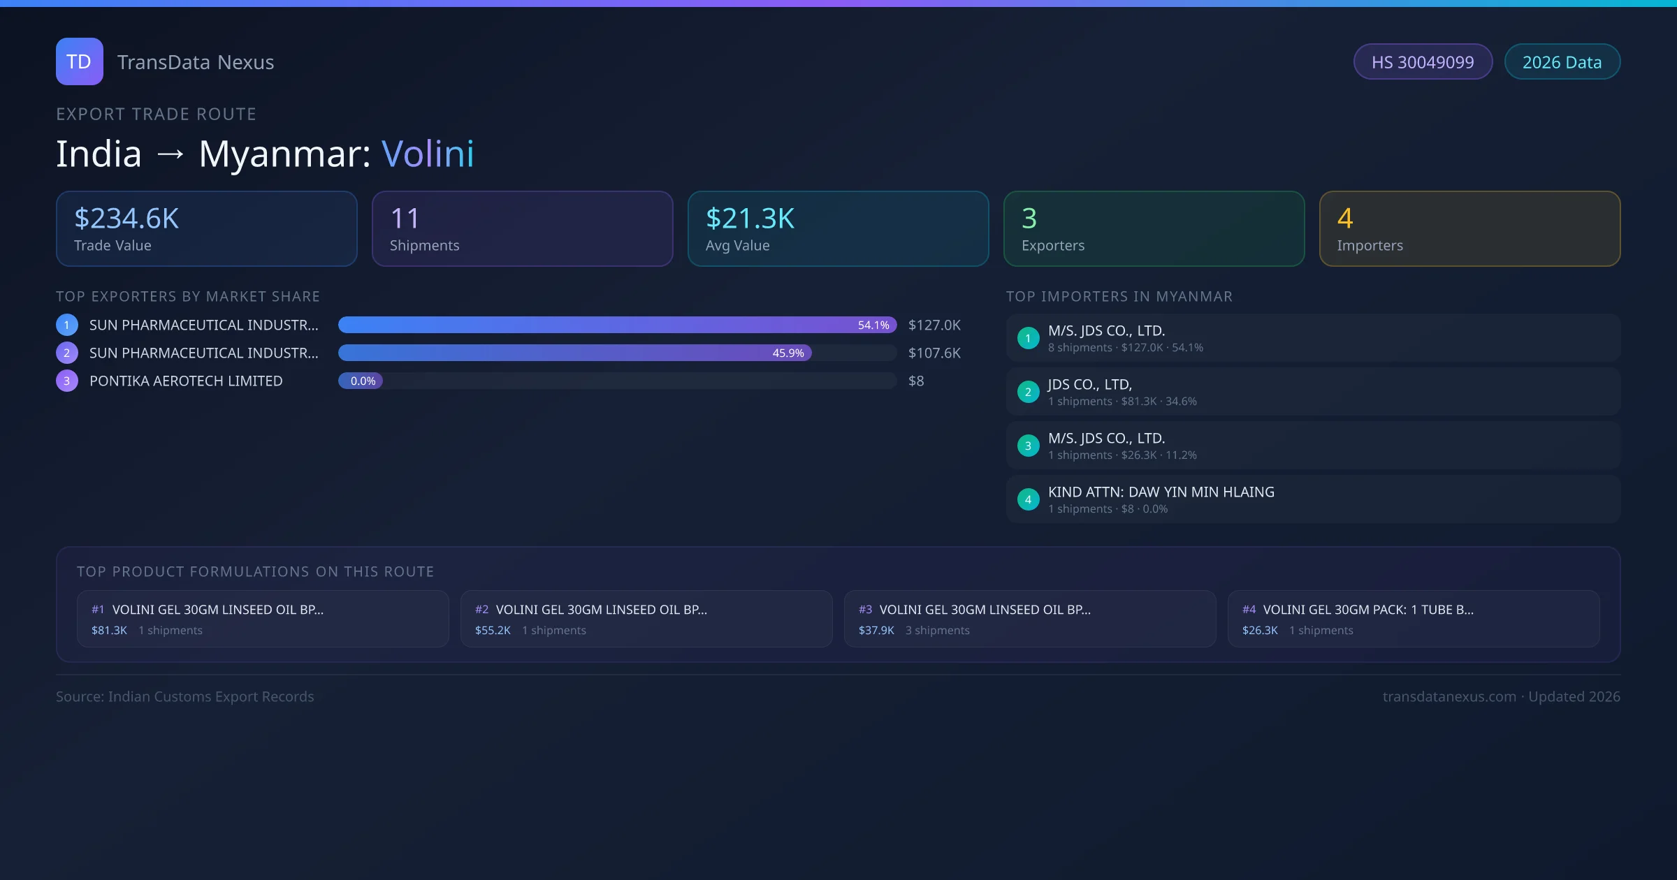
Task: Click Pontika Aerotech rank 3 badge
Action: pos(67,381)
